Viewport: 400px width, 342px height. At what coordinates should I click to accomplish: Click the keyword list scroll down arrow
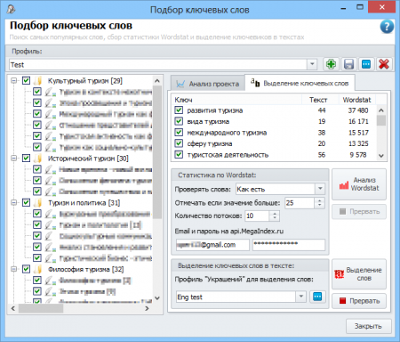[381, 155]
